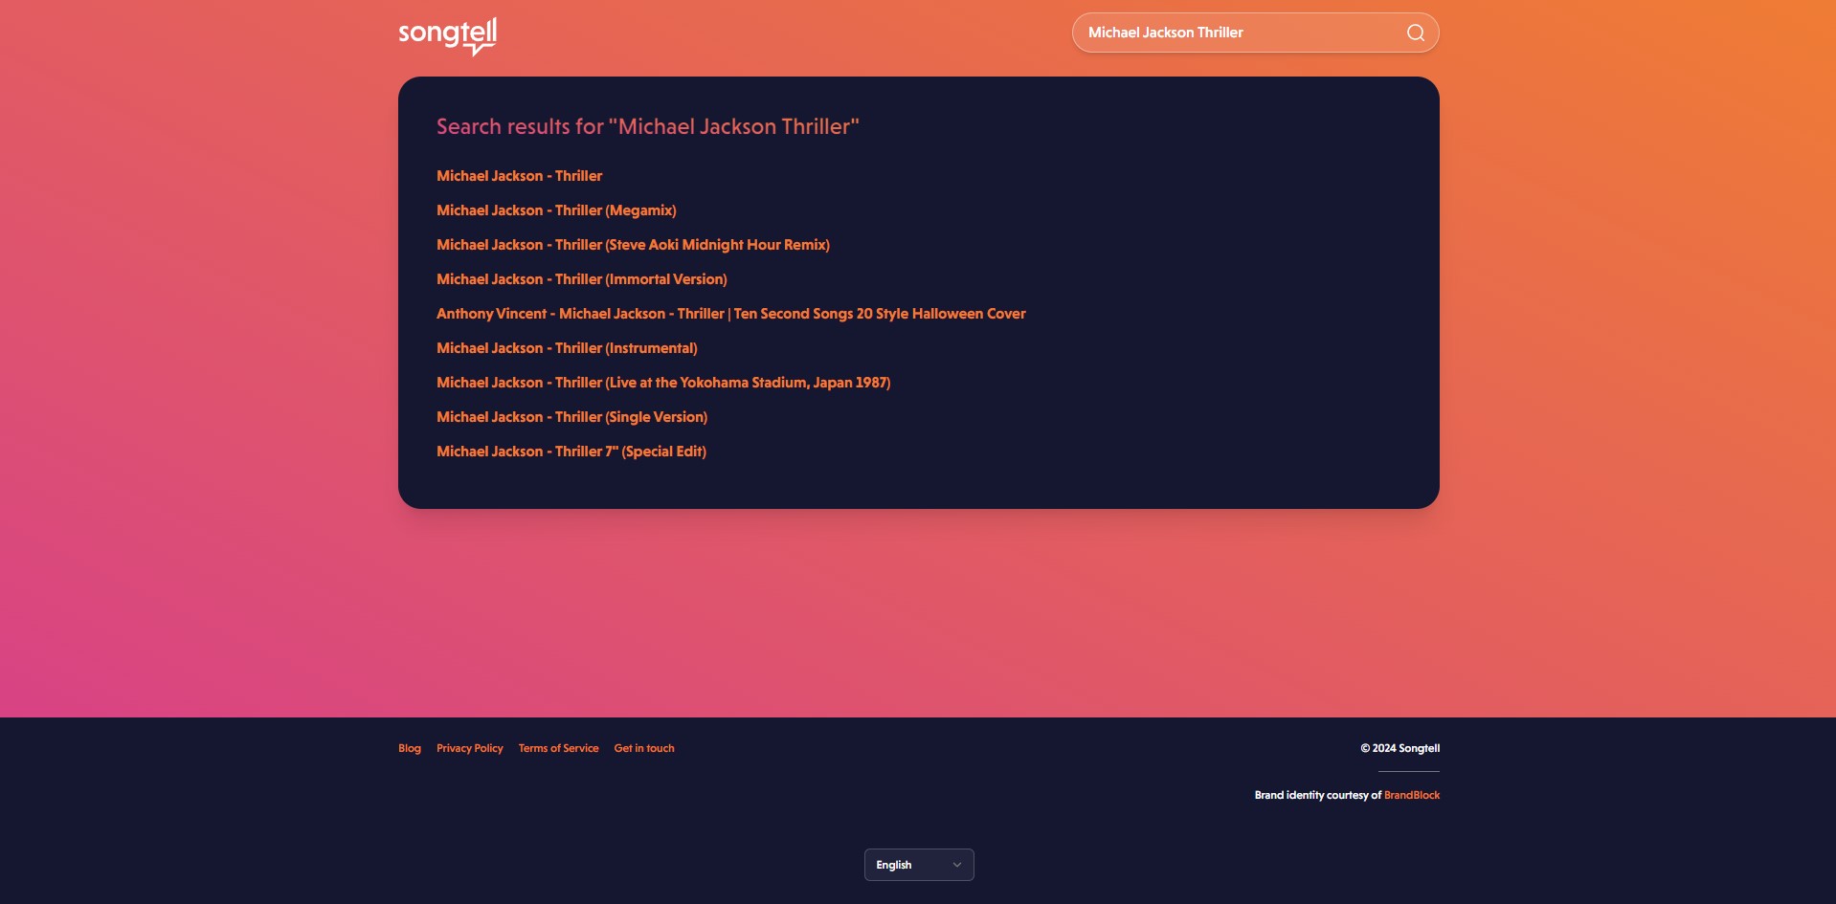1836x904 pixels.
Task: Open the Privacy Policy link
Action: pos(470,748)
